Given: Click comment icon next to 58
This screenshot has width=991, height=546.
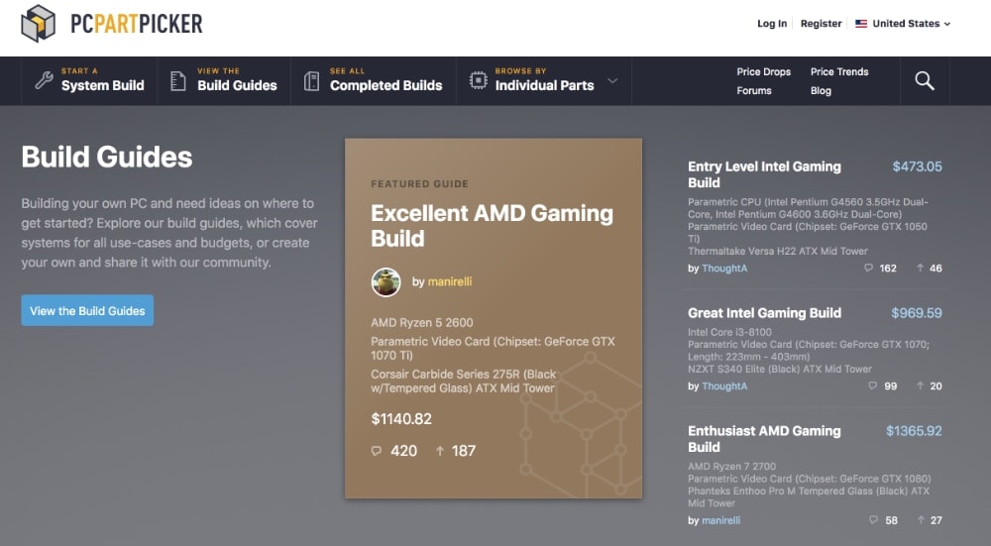Looking at the screenshot, I should (x=873, y=520).
